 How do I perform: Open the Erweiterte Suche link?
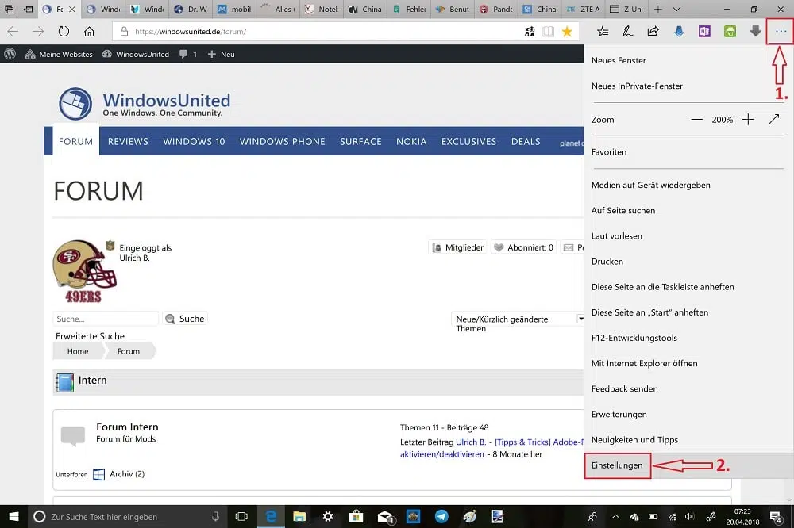coord(91,336)
